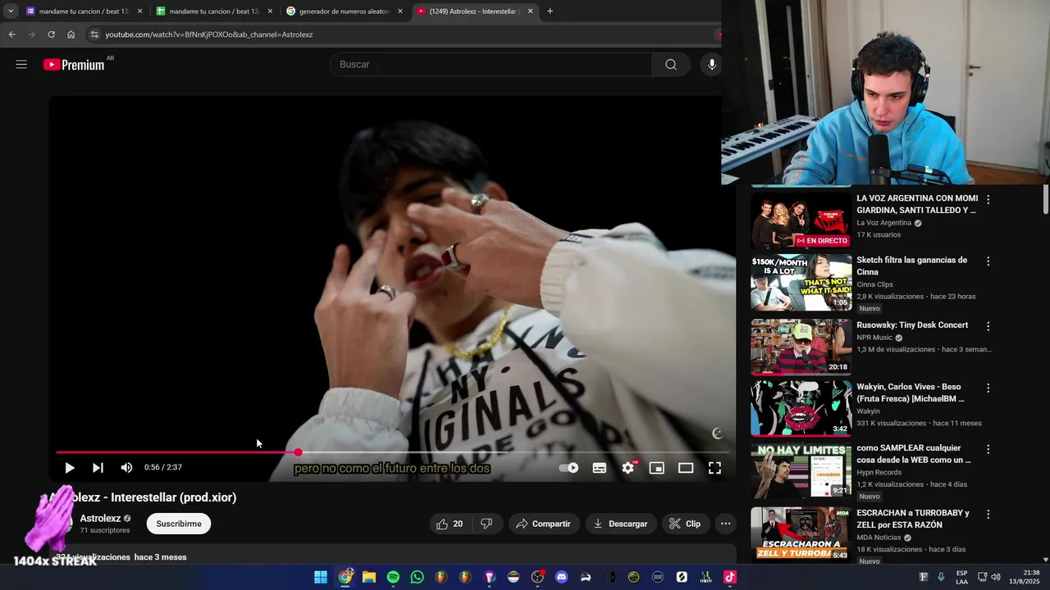Image resolution: width=1050 pixels, height=590 pixels.
Task: Open Rusowsky Tiny Desk Concert thumbnail
Action: click(x=801, y=347)
